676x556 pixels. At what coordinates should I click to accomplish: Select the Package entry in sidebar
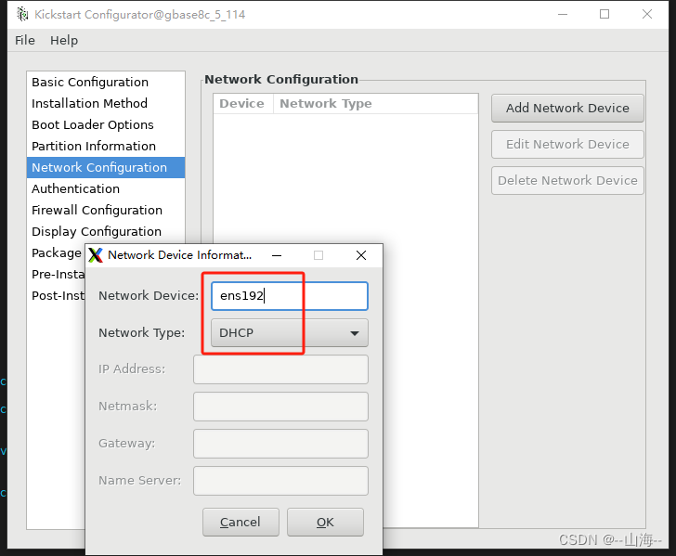(x=56, y=253)
